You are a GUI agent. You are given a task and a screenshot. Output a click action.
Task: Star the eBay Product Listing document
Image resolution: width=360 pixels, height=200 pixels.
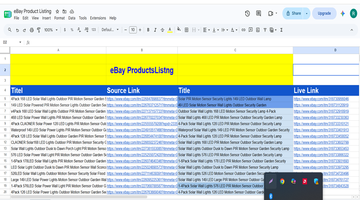pos(57,11)
